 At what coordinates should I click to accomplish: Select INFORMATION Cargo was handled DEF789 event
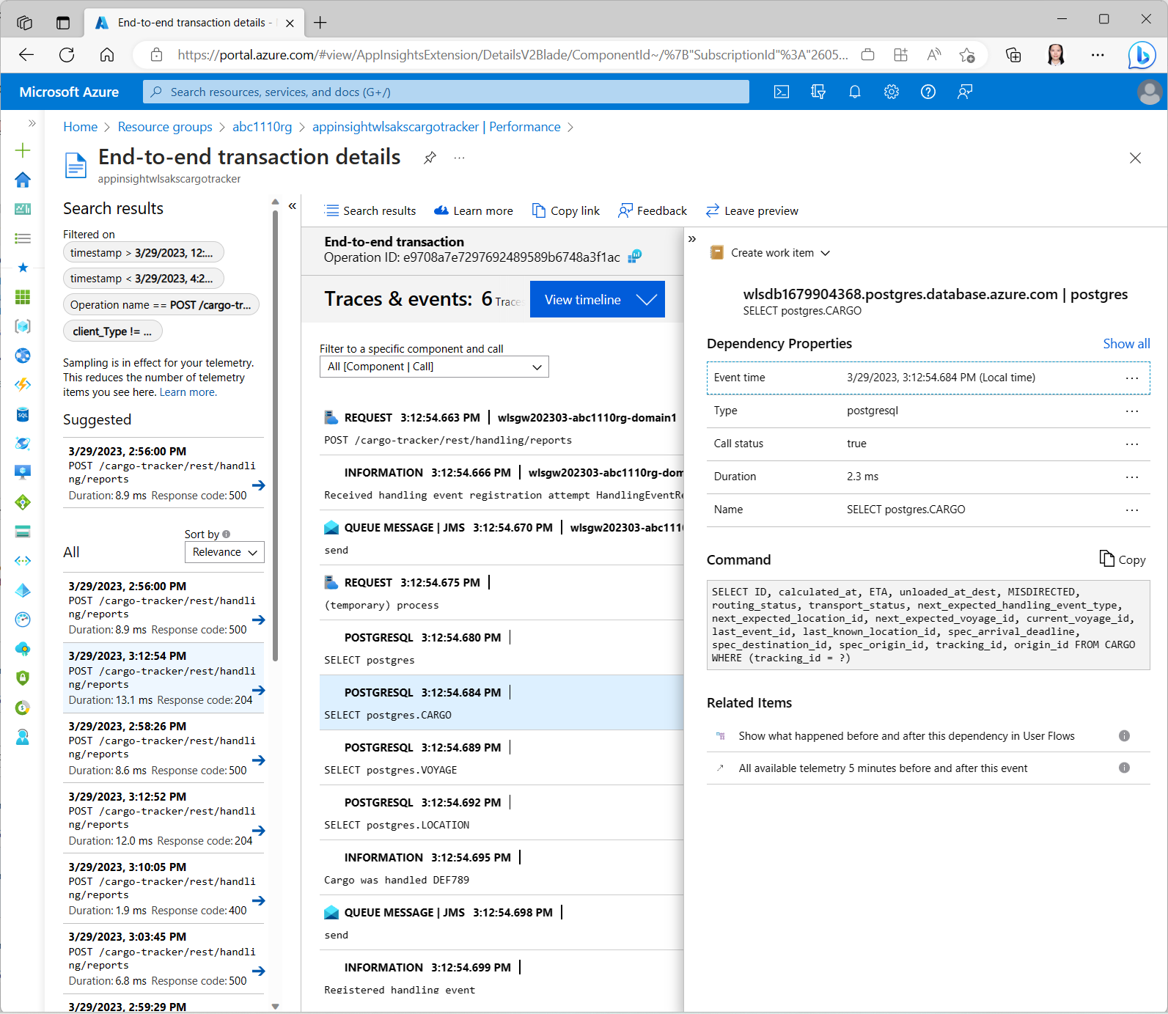(x=502, y=868)
